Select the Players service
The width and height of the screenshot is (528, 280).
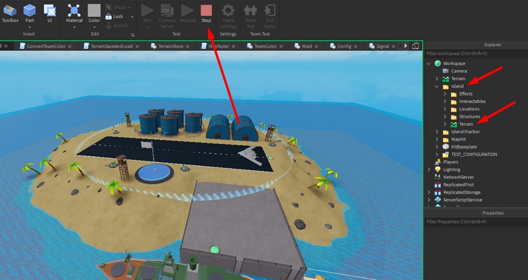451,162
